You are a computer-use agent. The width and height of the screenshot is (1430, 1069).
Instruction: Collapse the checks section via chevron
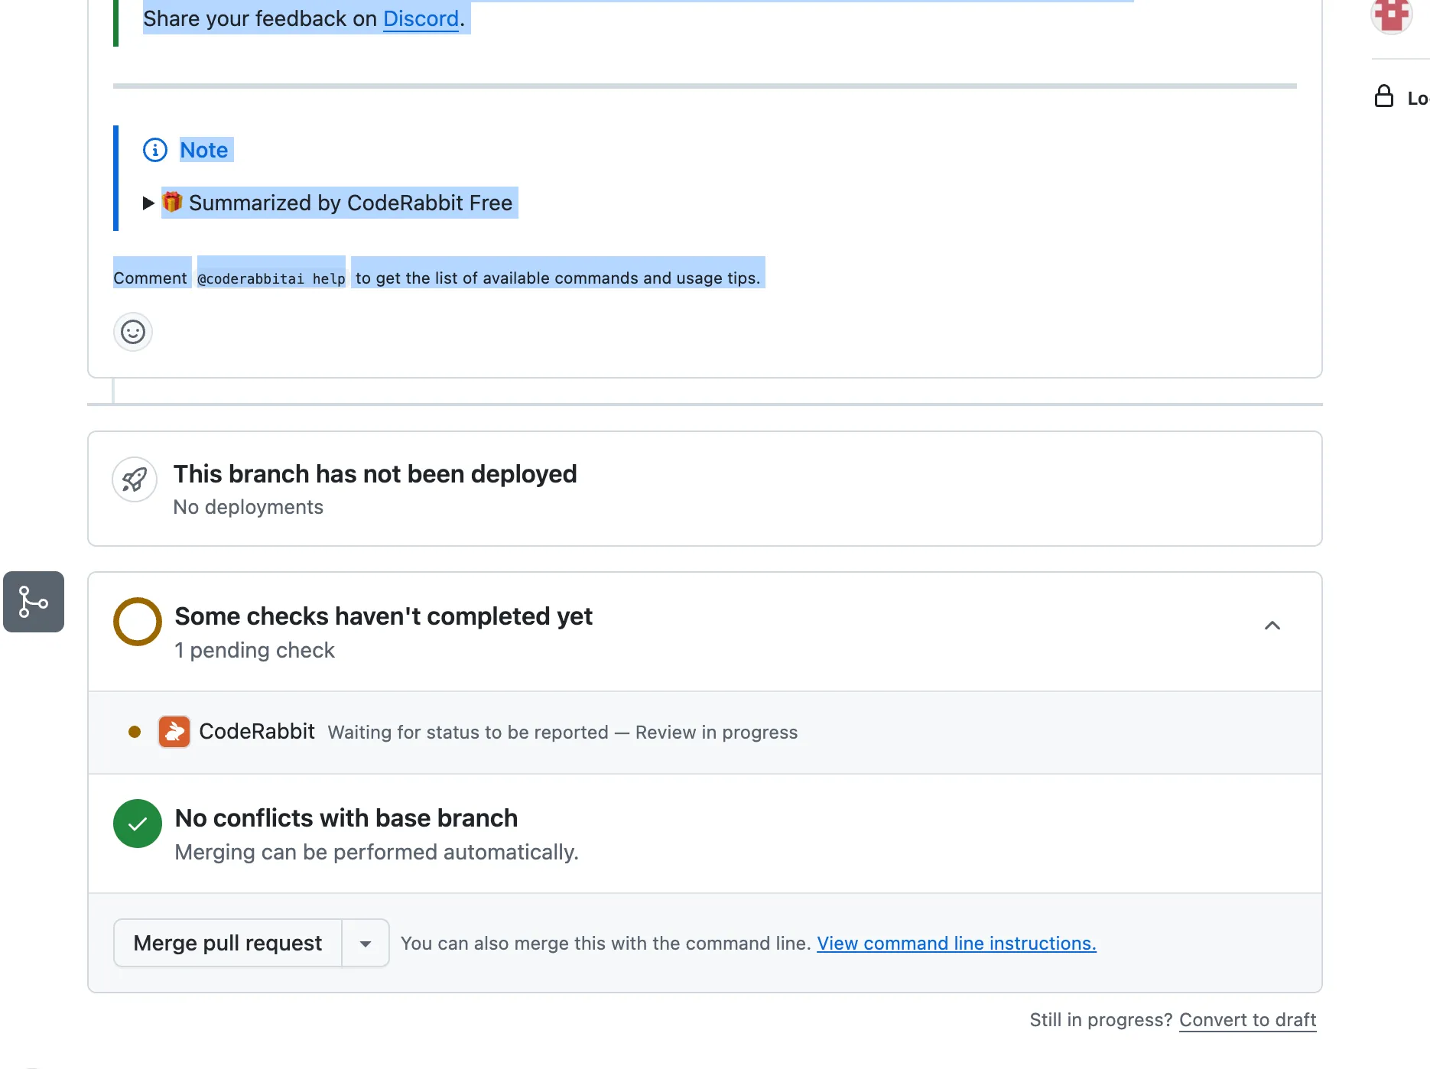[x=1272, y=625]
